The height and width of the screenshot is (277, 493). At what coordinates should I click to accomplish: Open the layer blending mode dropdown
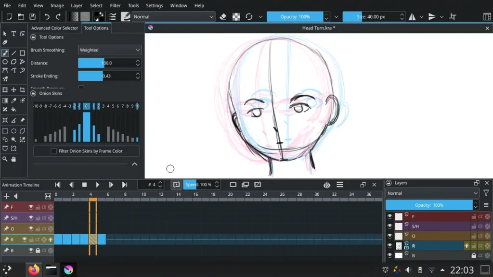click(x=431, y=193)
